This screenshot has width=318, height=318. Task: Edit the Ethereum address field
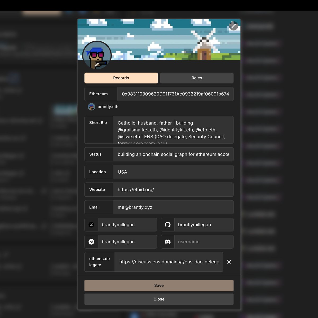[175, 94]
